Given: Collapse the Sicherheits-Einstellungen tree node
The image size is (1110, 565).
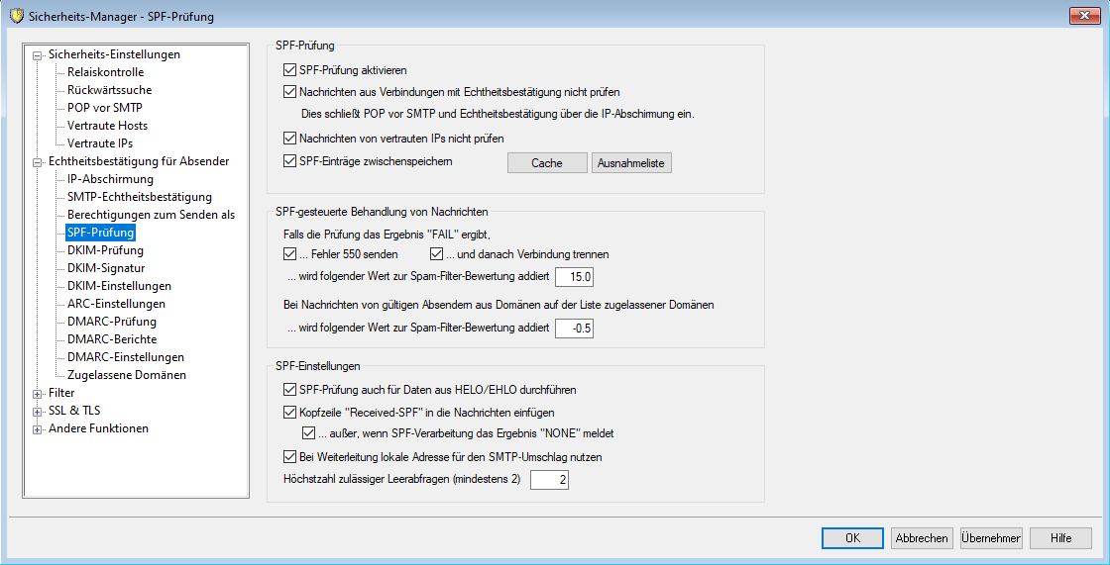Looking at the screenshot, I should click(x=39, y=55).
